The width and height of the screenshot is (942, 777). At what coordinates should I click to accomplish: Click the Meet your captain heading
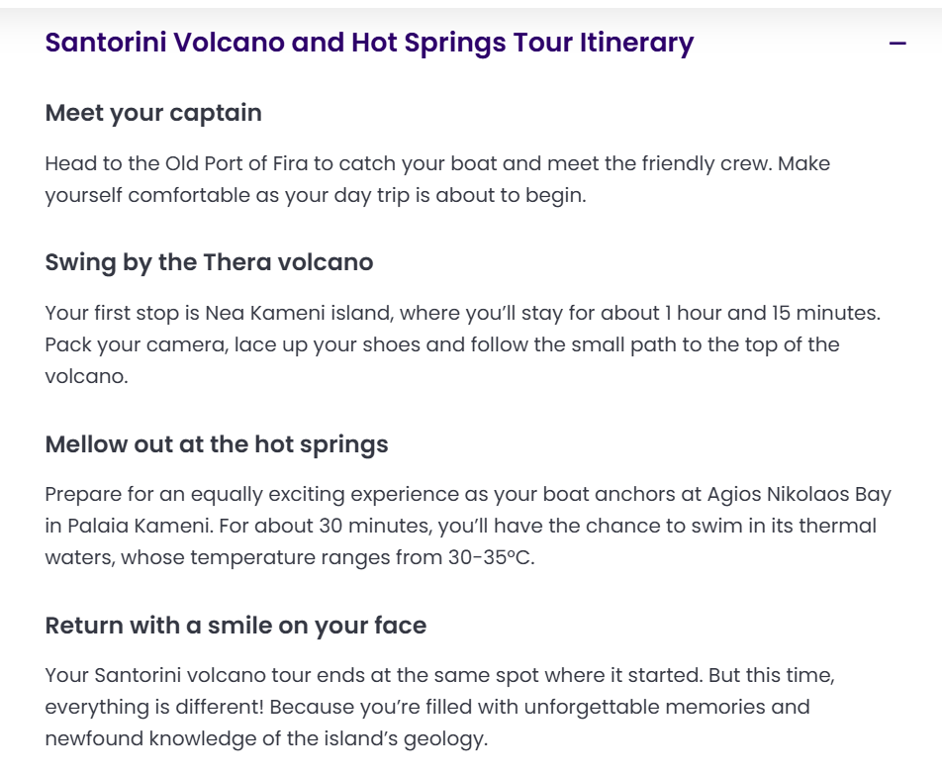pos(153,113)
